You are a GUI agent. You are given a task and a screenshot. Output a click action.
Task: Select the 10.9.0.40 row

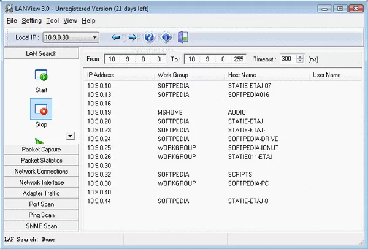click(x=223, y=192)
